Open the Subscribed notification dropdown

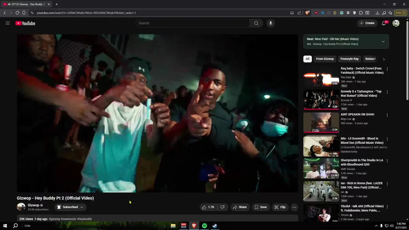pyautogui.click(x=70, y=207)
